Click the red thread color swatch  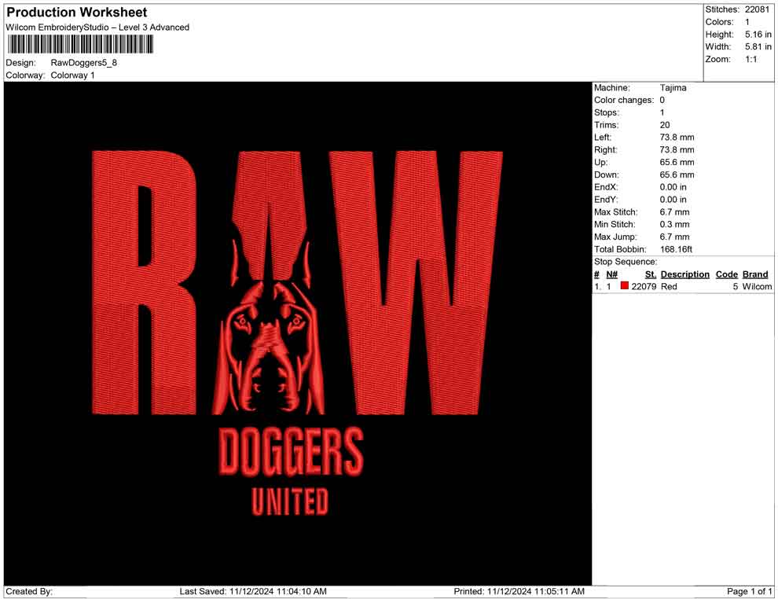624,286
